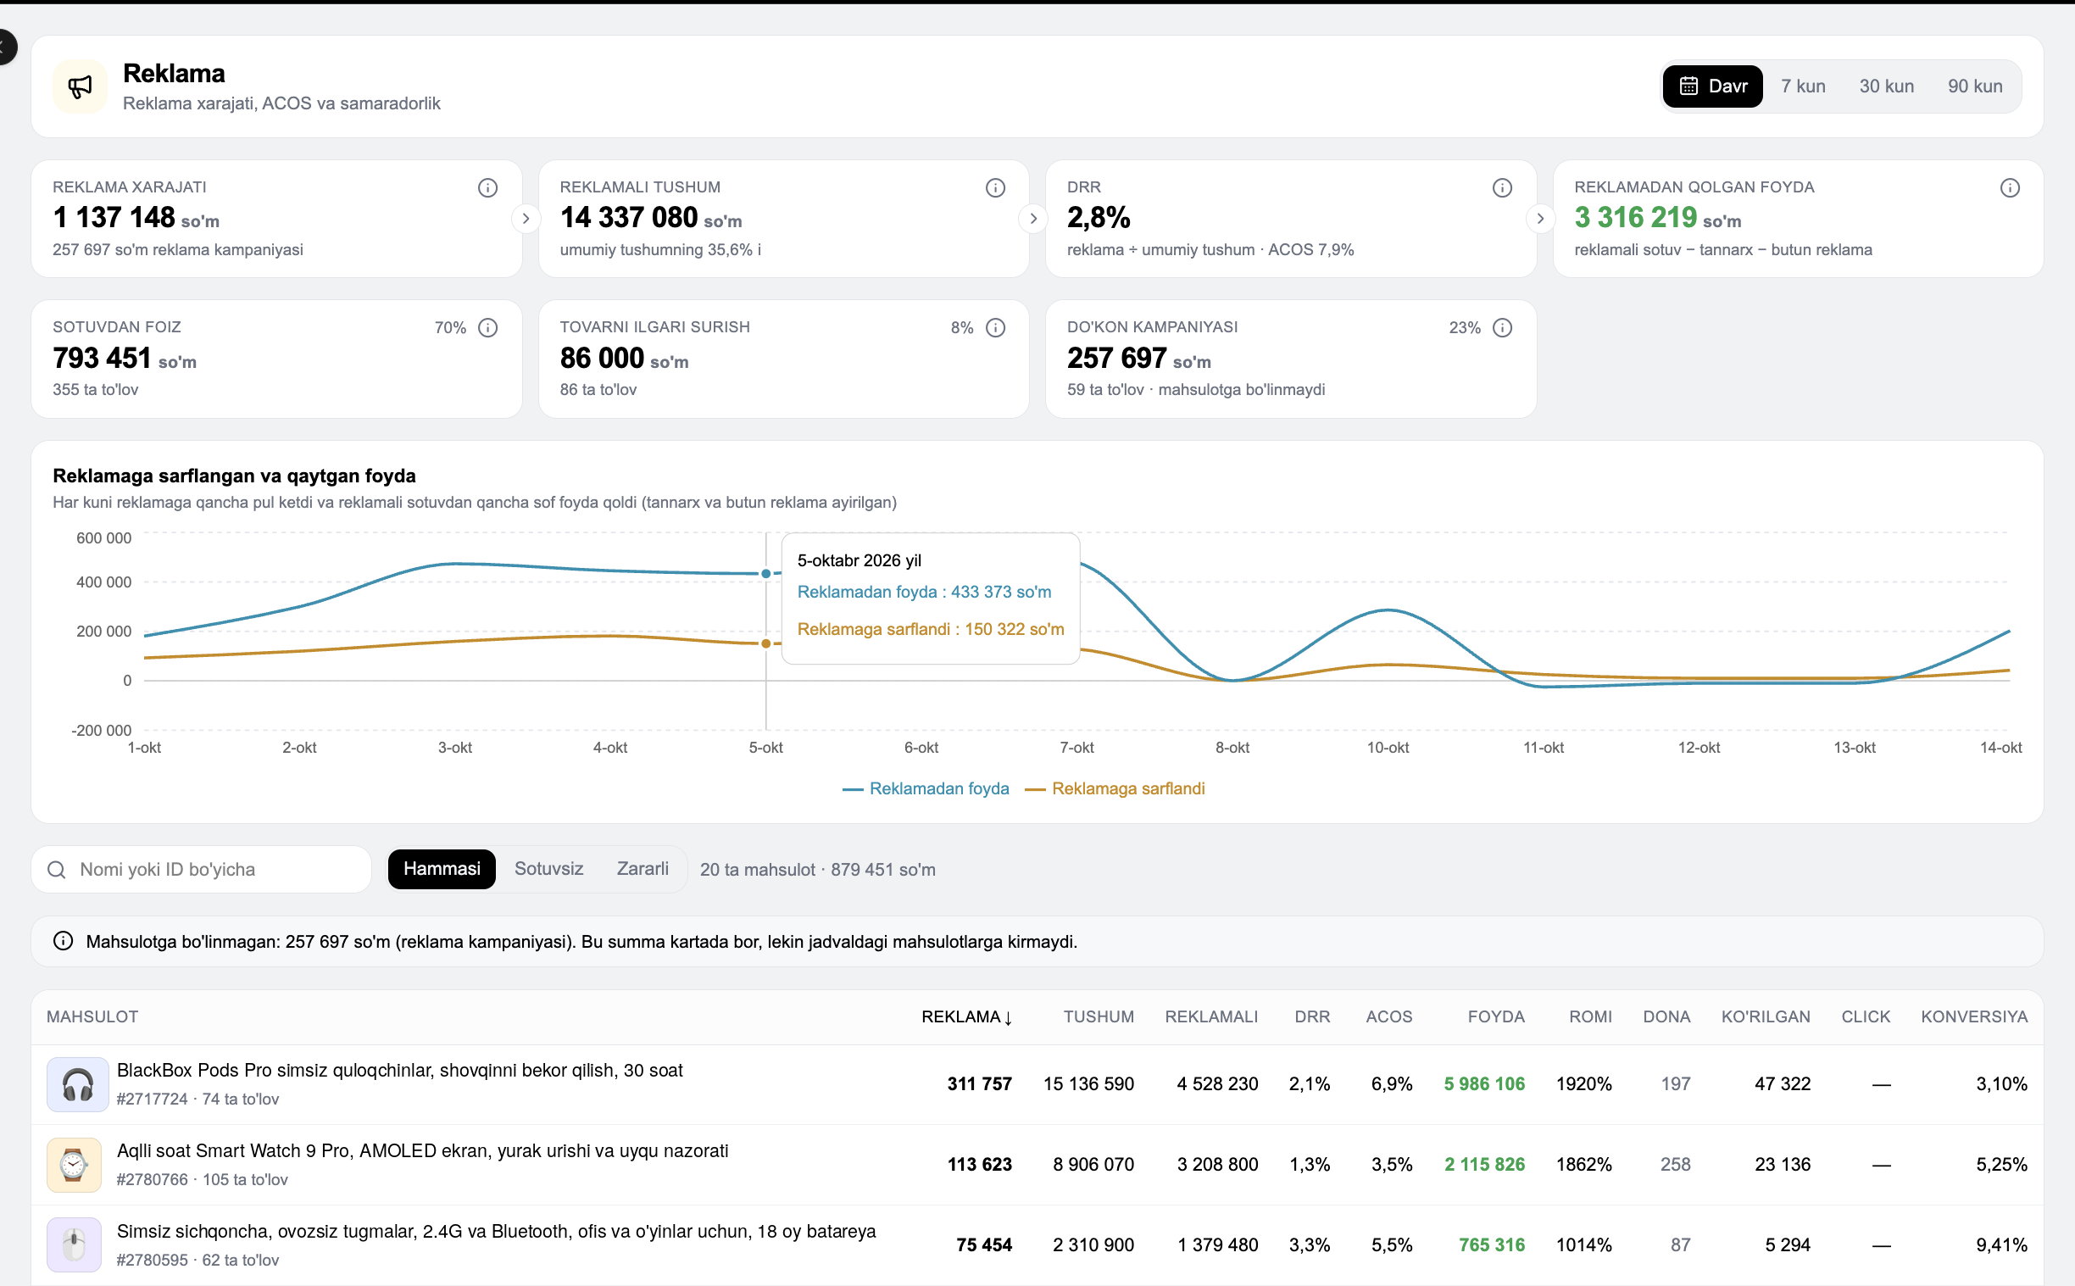Click arrow between Reklamali tushum and DRR
The height and width of the screenshot is (1286, 2075).
click(1032, 219)
